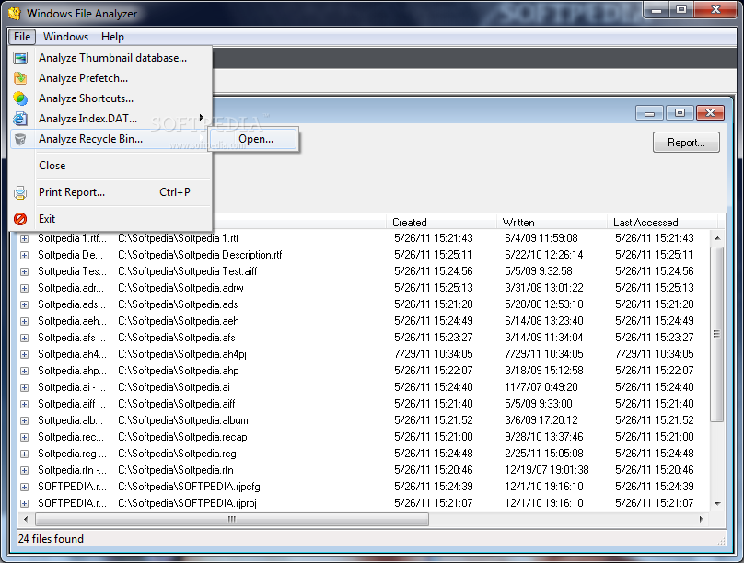Click last accessed 5/26/11 15:24:40

(x=655, y=387)
